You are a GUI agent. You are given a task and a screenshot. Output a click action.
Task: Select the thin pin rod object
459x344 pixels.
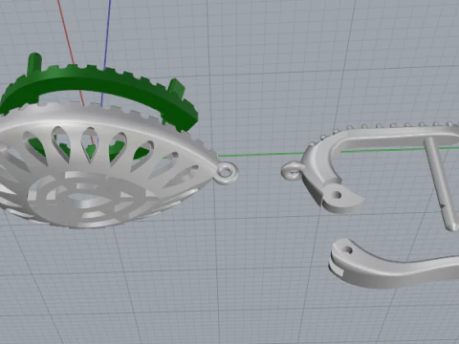coord(442,183)
